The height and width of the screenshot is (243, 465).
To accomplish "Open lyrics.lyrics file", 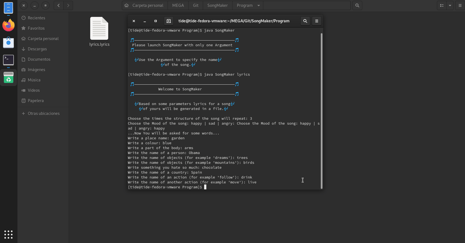I will pos(99,32).
